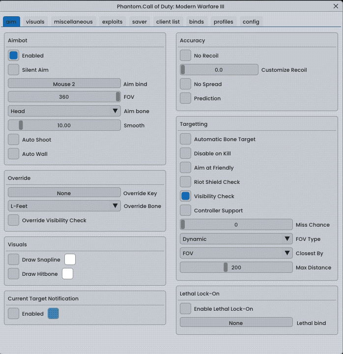Click the None Lethal bind button
This screenshot has width=343, height=354.
click(x=236, y=323)
